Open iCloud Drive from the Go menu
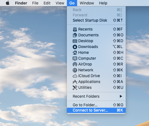 [96, 76]
